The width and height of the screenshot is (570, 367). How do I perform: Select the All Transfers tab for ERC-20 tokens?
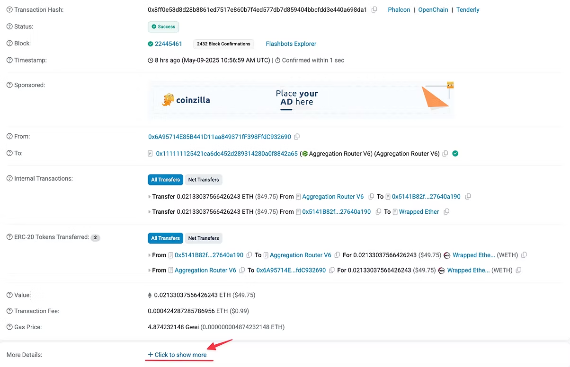coord(165,238)
